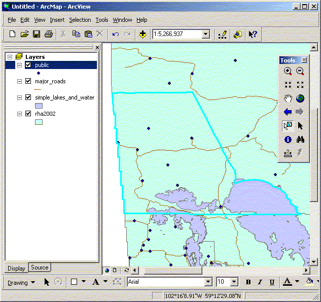The height and width of the screenshot is (302, 321).
Task: Select the Zoom In tool
Action: [x=288, y=72]
